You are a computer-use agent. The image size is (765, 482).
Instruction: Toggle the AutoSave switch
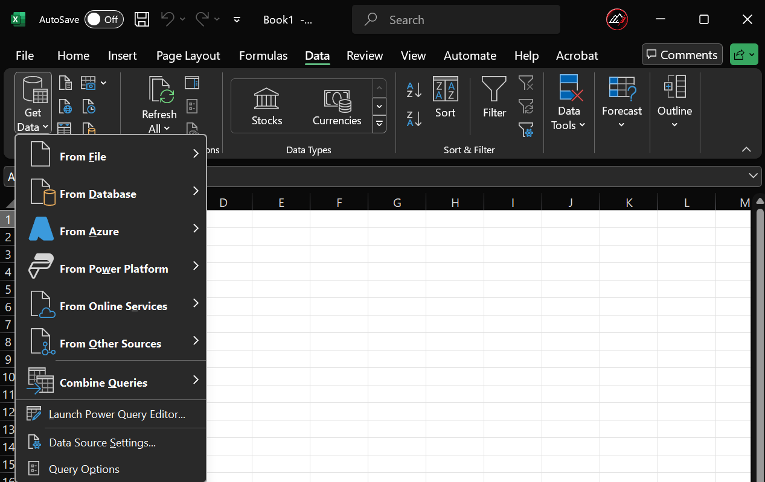pyautogui.click(x=104, y=19)
